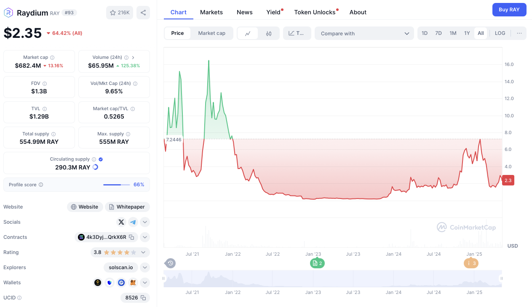532x307 pixels.
Task: Set chart range to 7D
Action: (x=438, y=33)
